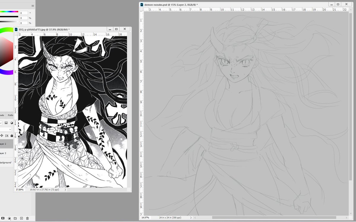Click horizontal scrollbar of demon-nezuko.psd window
This screenshot has height=222, width=356.
(x=274, y=218)
